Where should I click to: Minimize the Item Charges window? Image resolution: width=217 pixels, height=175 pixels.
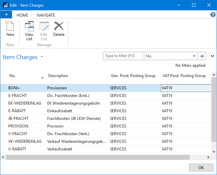(179, 5)
